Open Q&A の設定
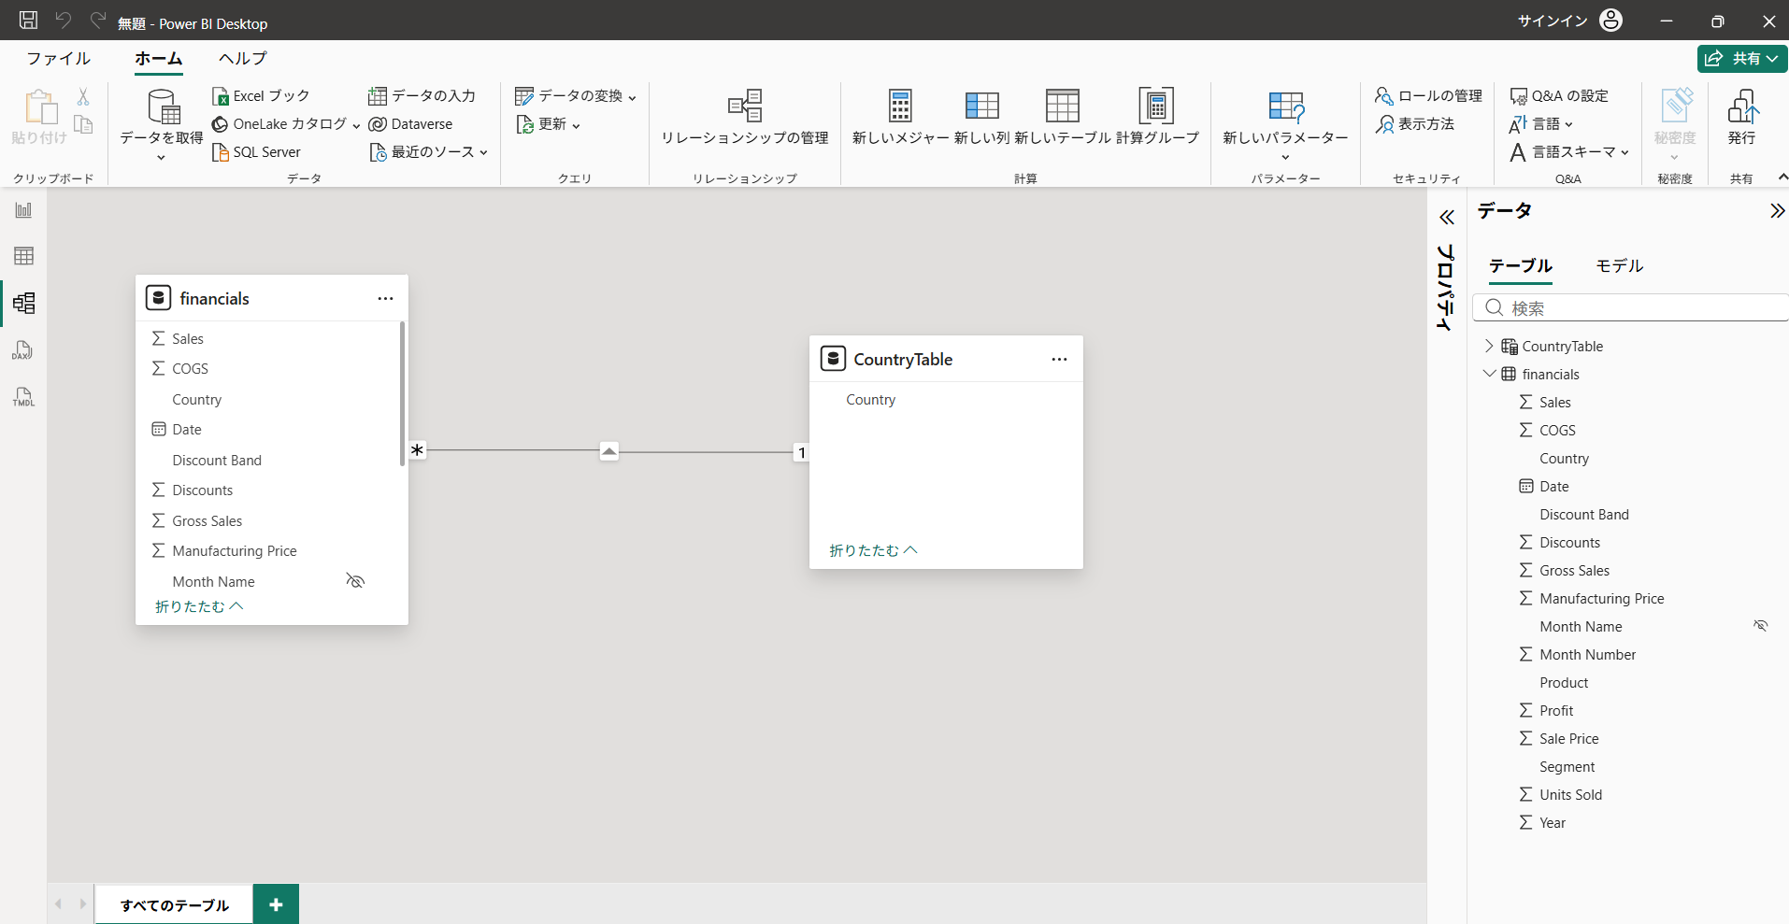 coord(1559,96)
